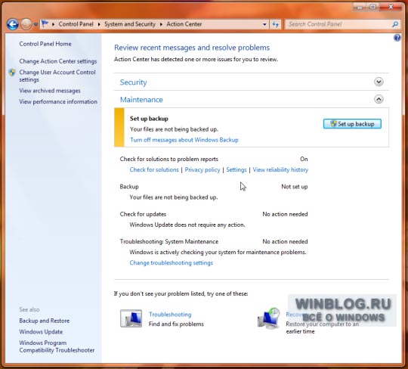Click the Recovery computer clock icon
The height and width of the screenshot is (369, 408).
[268, 319]
